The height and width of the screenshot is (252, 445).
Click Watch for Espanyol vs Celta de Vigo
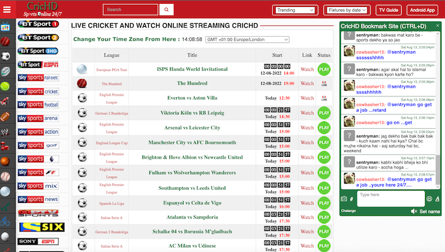tap(307, 203)
